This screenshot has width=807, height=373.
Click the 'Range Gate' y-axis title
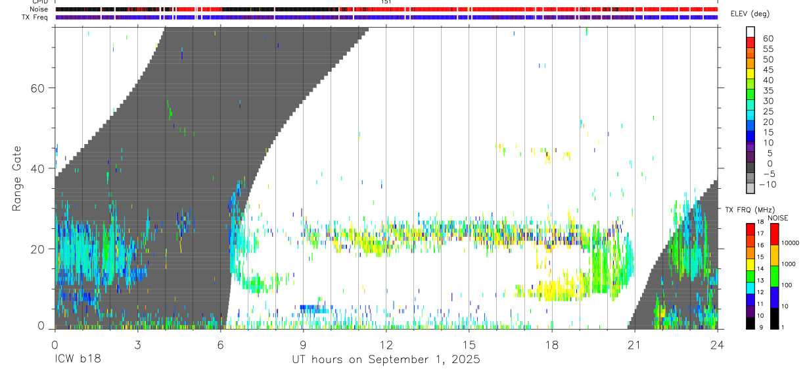[x=18, y=178]
